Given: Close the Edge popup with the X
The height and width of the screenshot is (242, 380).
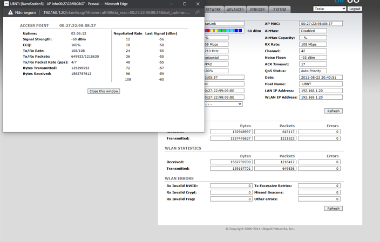Looking at the screenshot, I should (x=198, y=4).
